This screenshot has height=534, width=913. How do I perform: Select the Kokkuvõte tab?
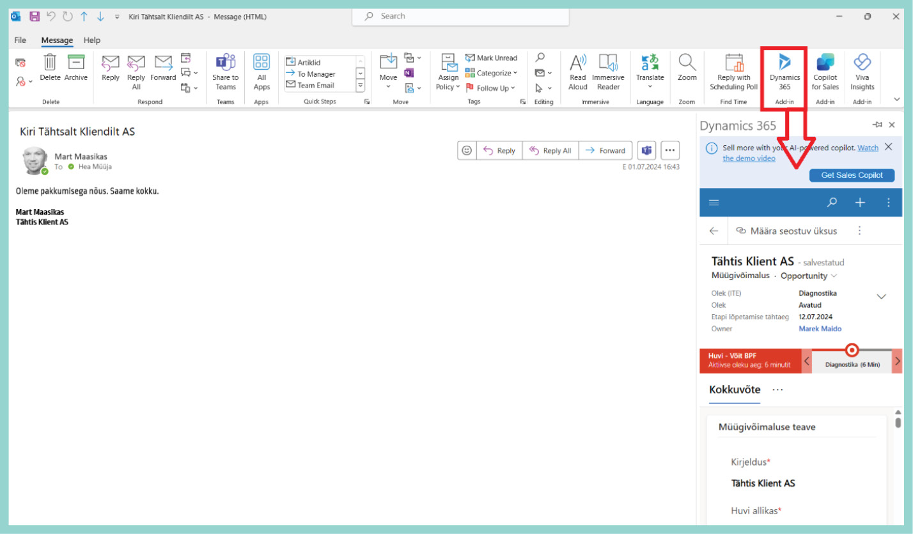coord(735,389)
